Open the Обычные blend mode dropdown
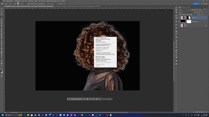 coord(185,12)
